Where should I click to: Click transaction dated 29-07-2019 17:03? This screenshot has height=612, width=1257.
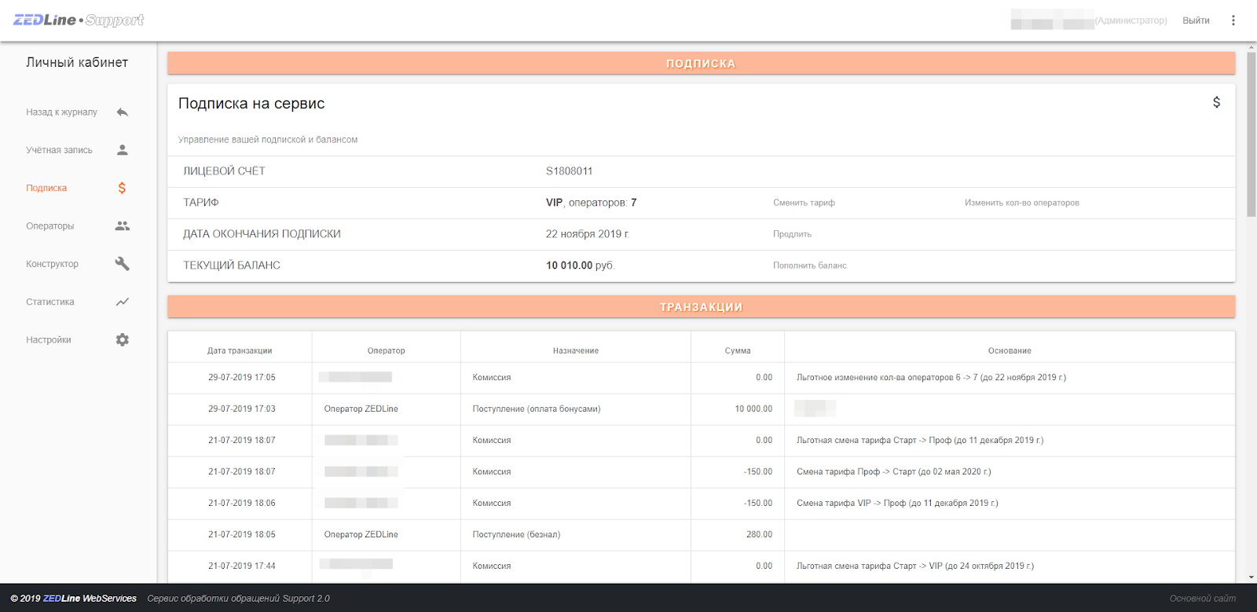coord(242,409)
